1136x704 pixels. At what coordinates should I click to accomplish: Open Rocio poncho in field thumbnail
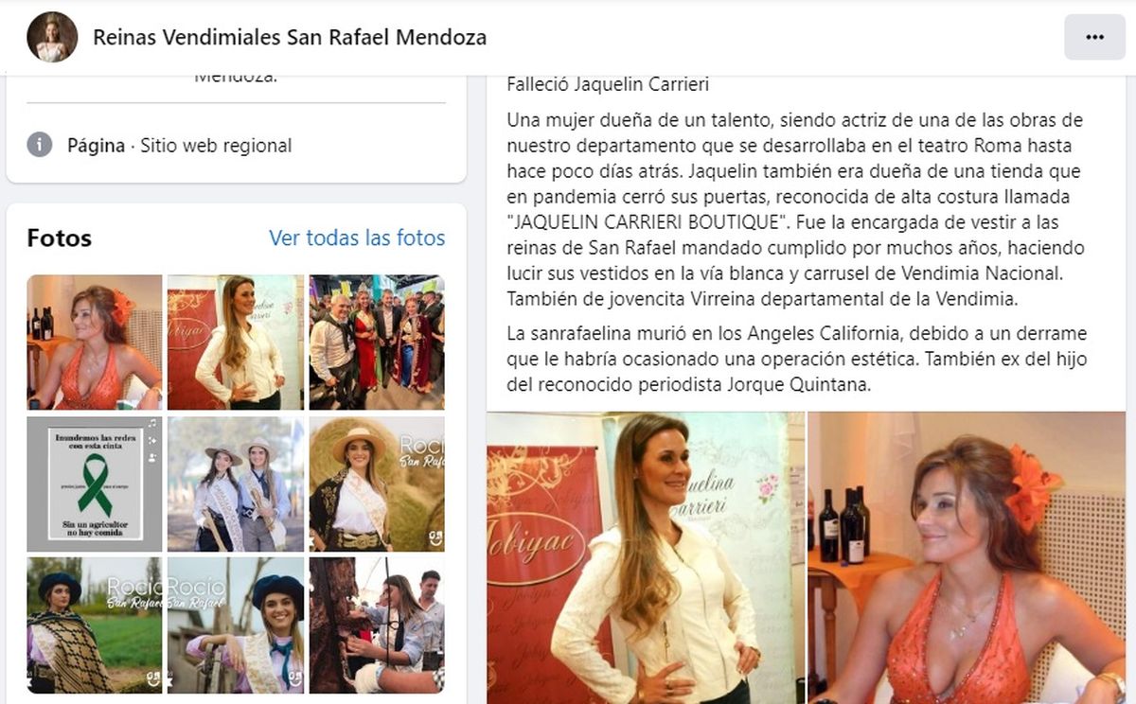(95, 625)
